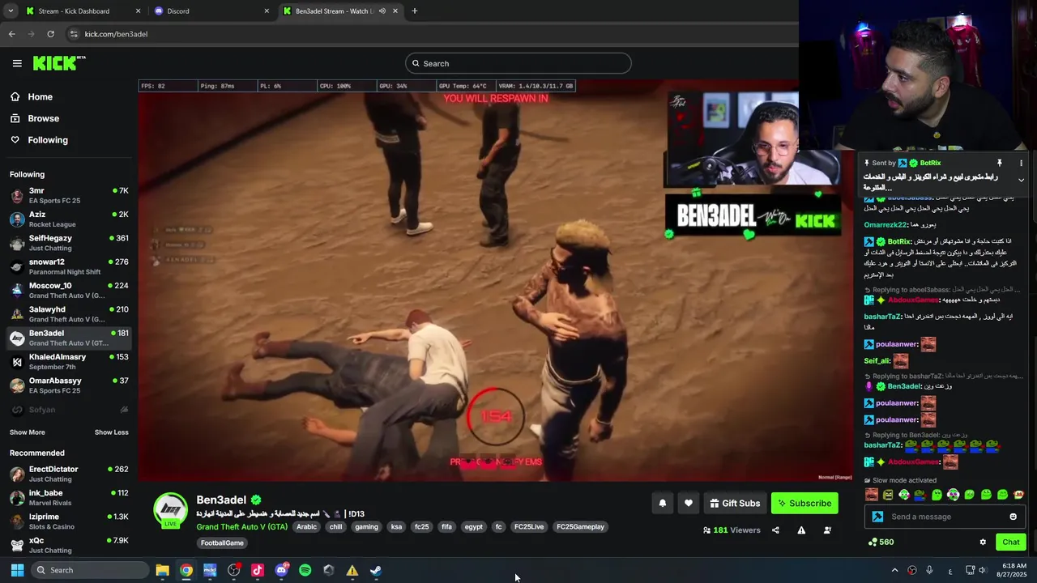Unpin the BotRix pinned message

click(999, 163)
